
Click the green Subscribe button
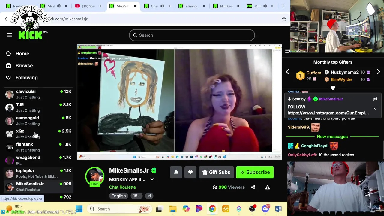255,172
